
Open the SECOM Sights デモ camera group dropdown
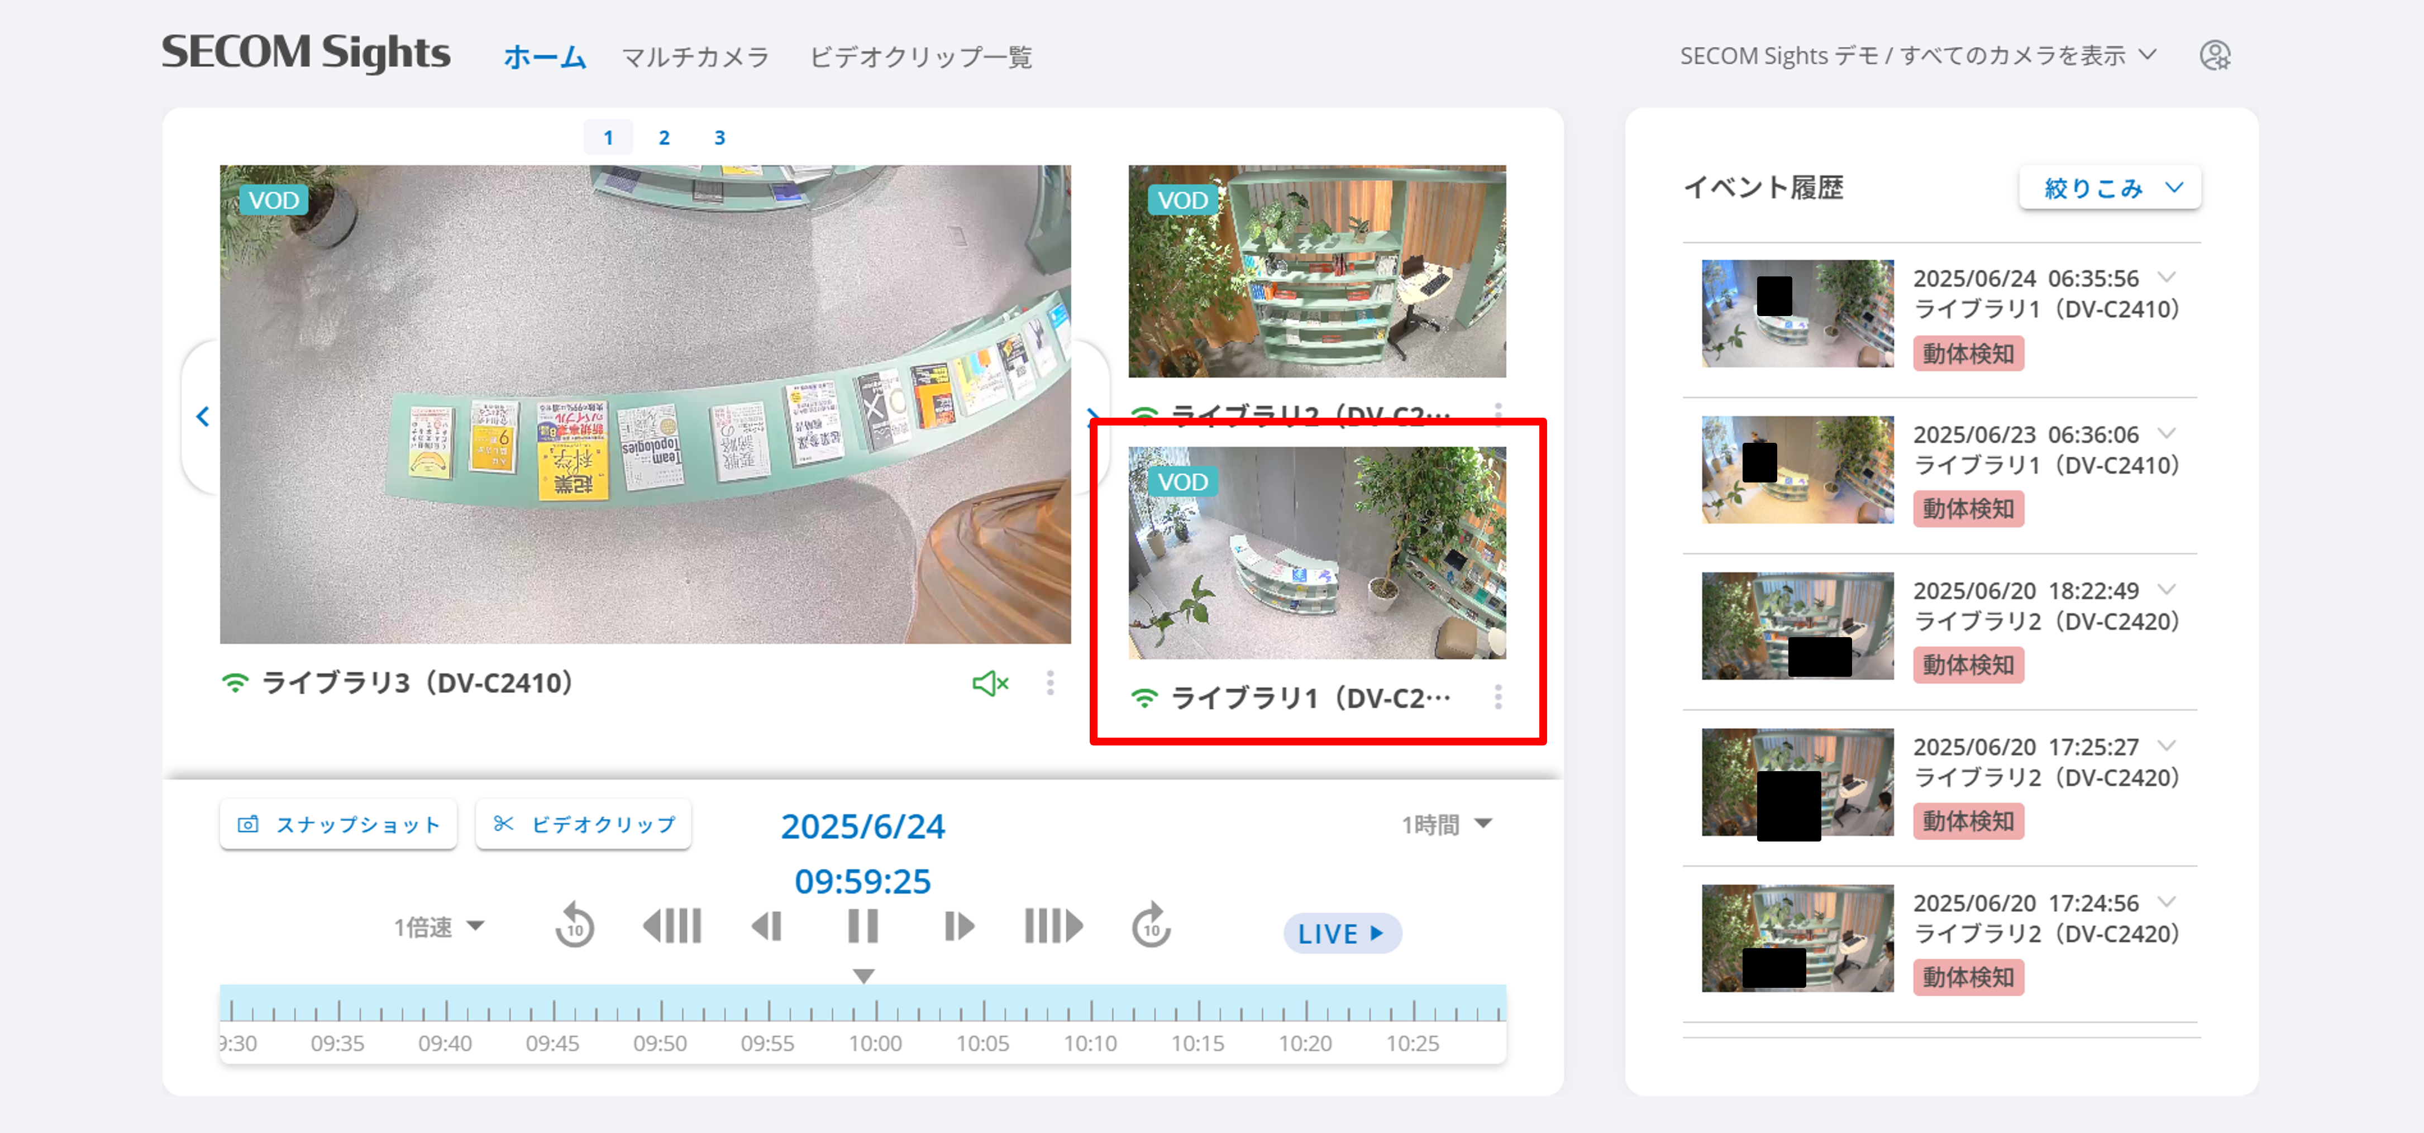pos(1918,55)
